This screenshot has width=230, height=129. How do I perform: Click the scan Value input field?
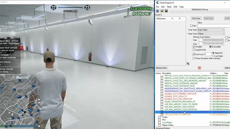pos(213,26)
